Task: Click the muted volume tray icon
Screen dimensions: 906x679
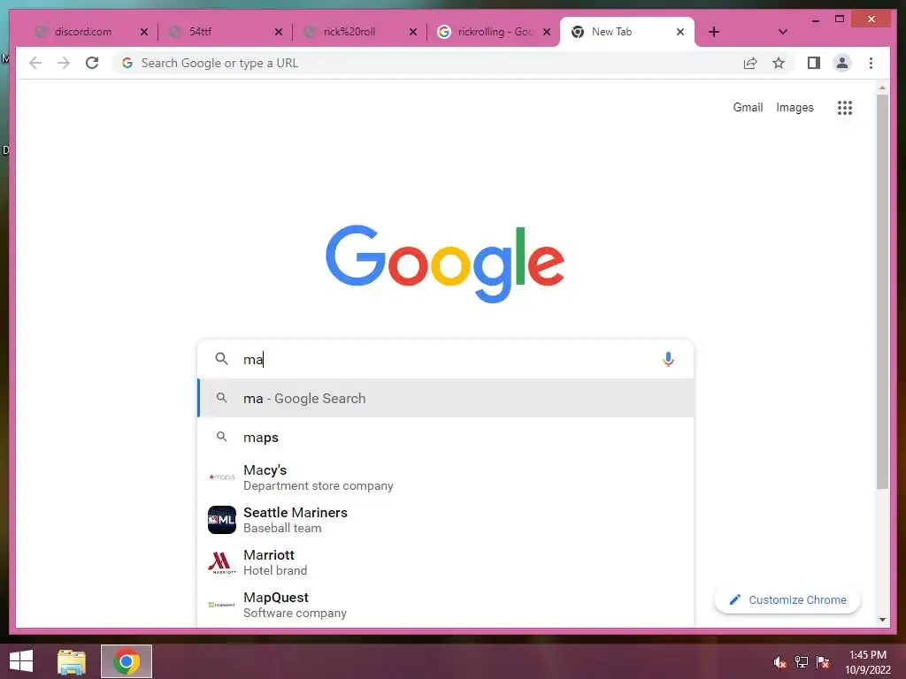Action: pyautogui.click(x=780, y=662)
